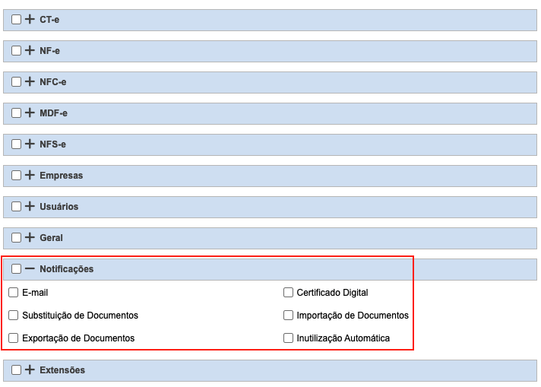Enable Certificado Digital notification checkbox
Screen dimensions: 541x387
coord(289,293)
